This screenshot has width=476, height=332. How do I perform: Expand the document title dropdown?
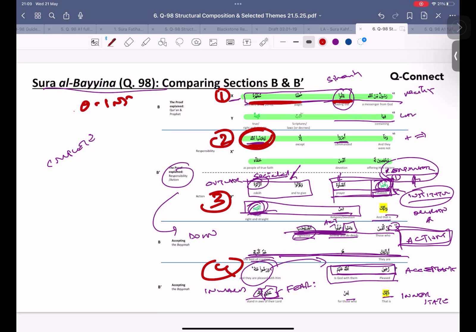click(320, 16)
